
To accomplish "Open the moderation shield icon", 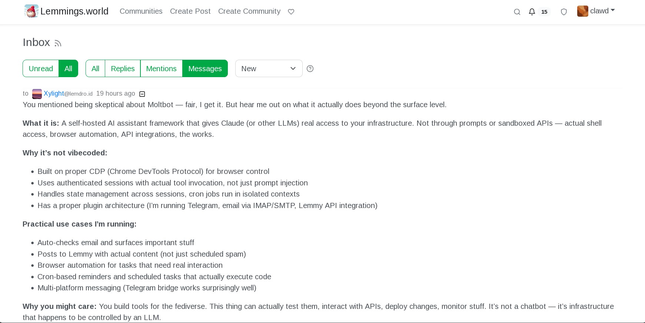I will [564, 12].
